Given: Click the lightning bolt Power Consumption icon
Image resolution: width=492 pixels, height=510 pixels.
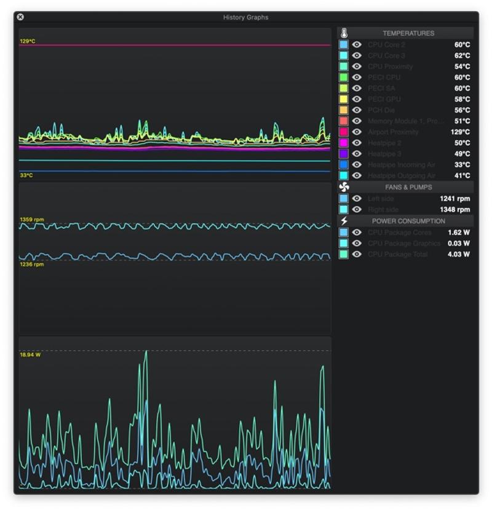Looking at the screenshot, I should pyautogui.click(x=344, y=221).
